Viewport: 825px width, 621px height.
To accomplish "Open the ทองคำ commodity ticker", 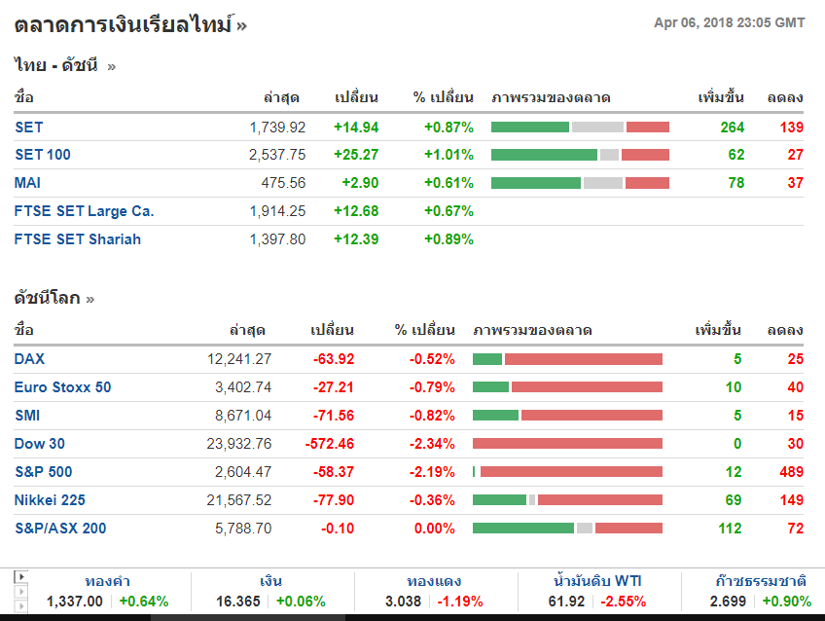I will pyautogui.click(x=109, y=581).
